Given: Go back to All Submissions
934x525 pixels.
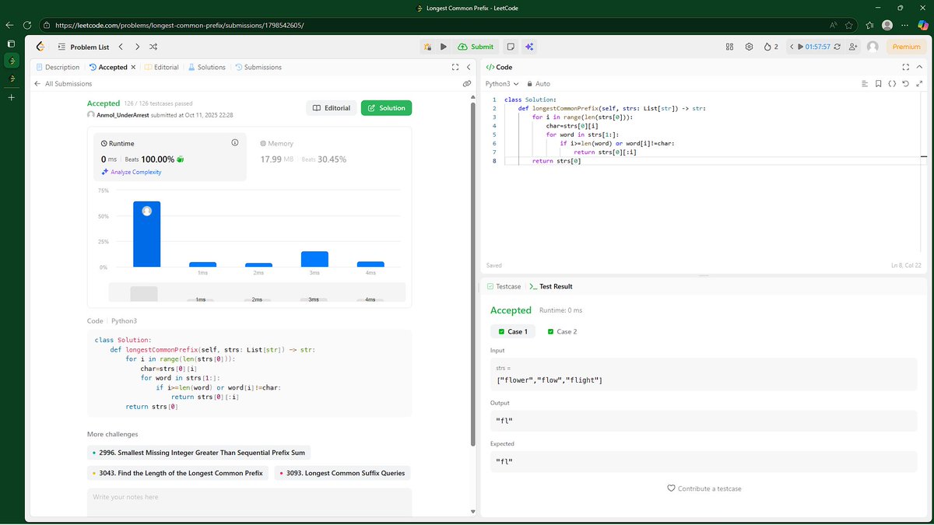Looking at the screenshot, I should [x=63, y=83].
